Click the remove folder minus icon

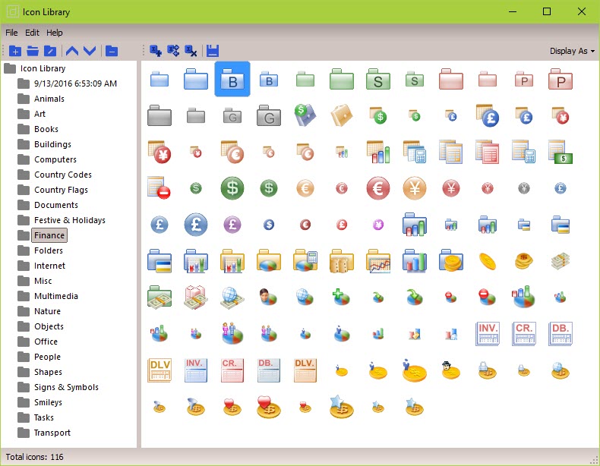coord(112,51)
